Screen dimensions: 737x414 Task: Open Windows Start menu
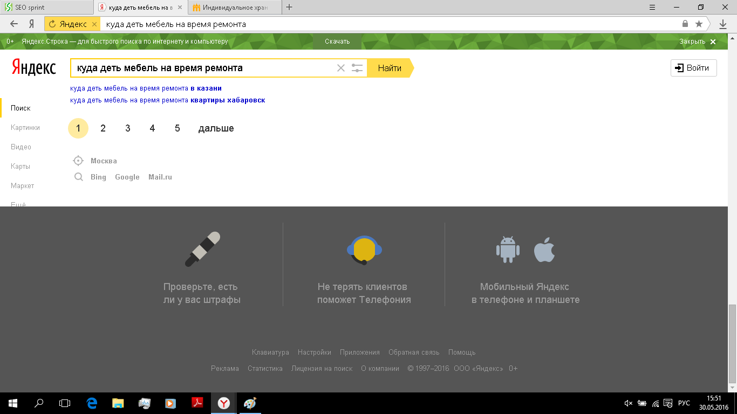(13, 403)
